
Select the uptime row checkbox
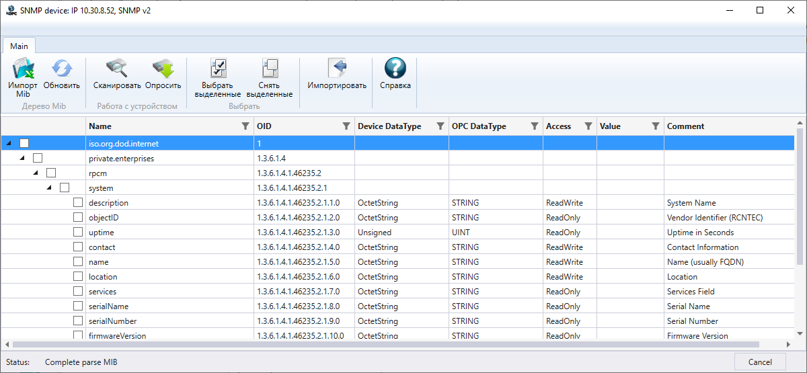pos(78,232)
